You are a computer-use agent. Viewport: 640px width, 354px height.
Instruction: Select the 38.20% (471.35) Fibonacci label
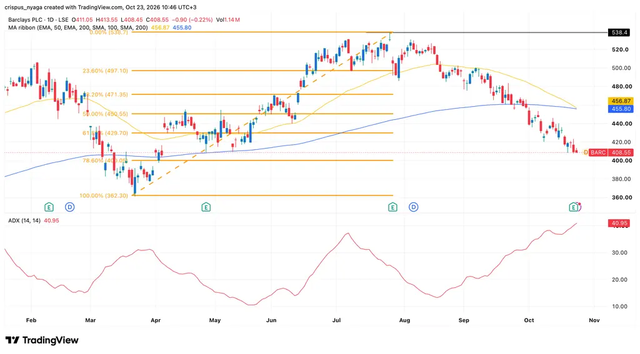click(105, 94)
